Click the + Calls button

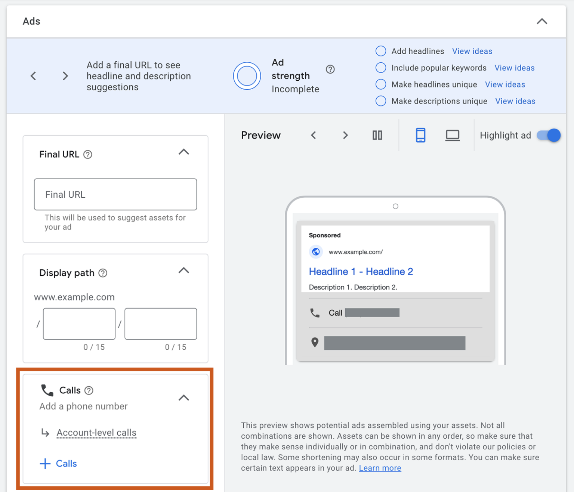point(58,463)
